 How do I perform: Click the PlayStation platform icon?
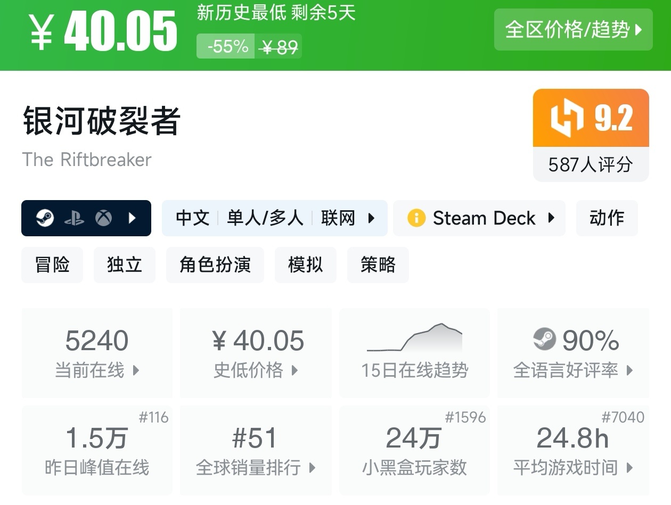pyautogui.click(x=74, y=218)
